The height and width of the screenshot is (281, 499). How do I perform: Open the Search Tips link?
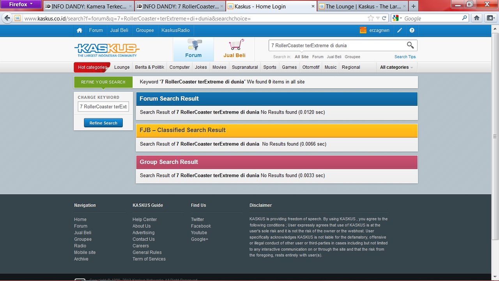[x=405, y=57]
